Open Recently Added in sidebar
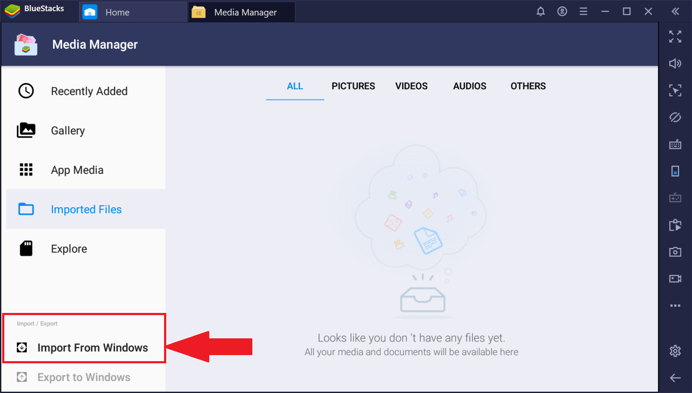Screen dimensions: 692x393 [86, 91]
